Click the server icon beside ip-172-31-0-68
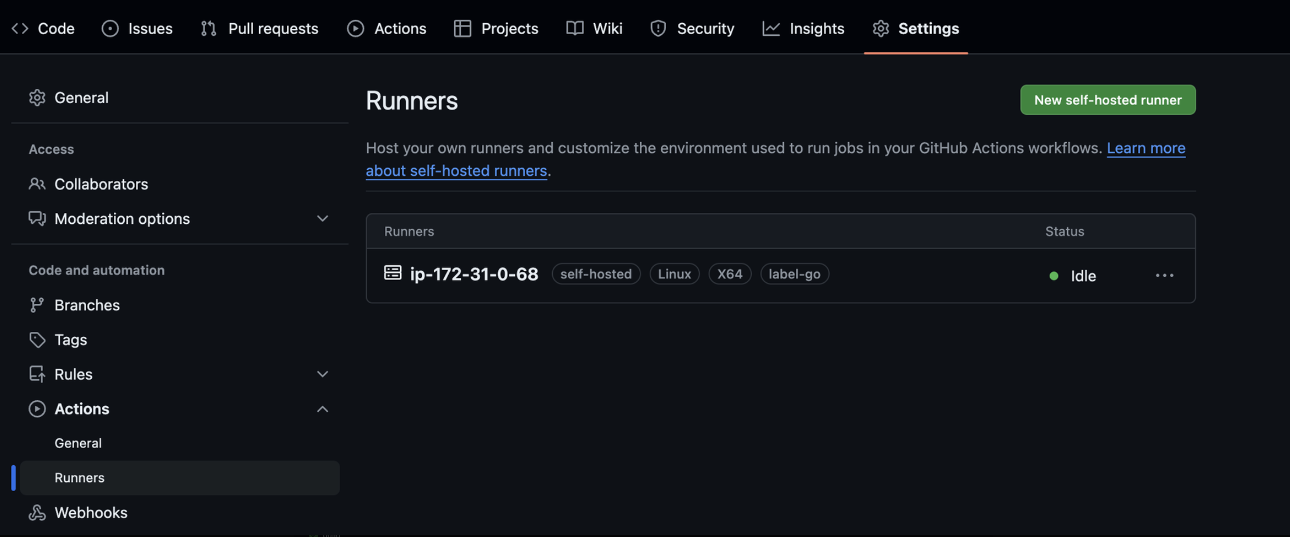 coord(393,273)
